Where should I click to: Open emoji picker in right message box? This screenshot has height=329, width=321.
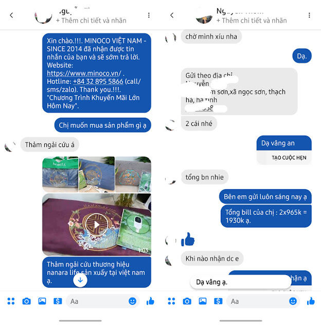click(x=293, y=301)
